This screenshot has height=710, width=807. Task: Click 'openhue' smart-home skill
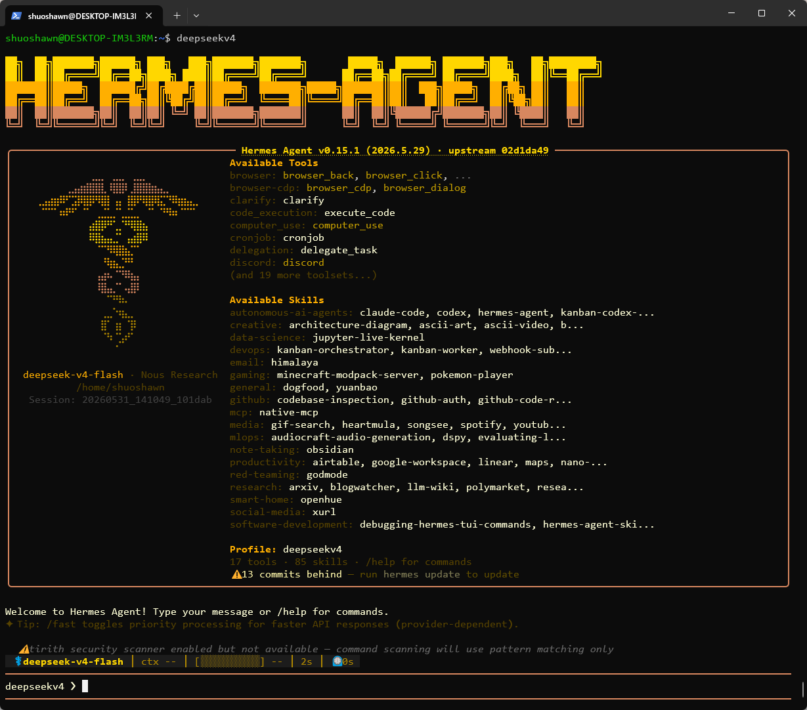tap(321, 499)
